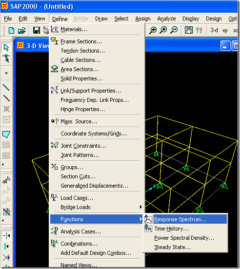Open a file with the Open icon

[22, 30]
